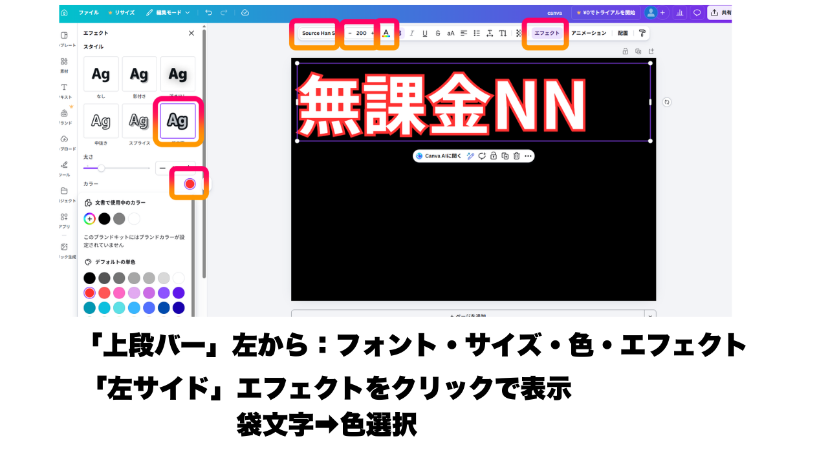Viewport: 828px width, 465px height.
Task: Toggle underline formatting
Action: point(424,33)
